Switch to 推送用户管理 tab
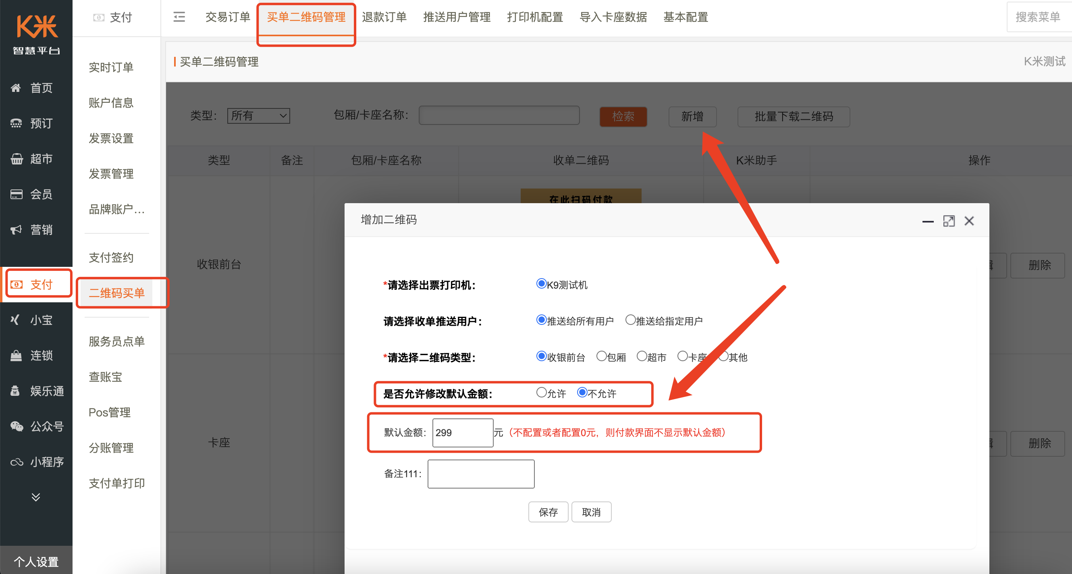 coord(457,17)
